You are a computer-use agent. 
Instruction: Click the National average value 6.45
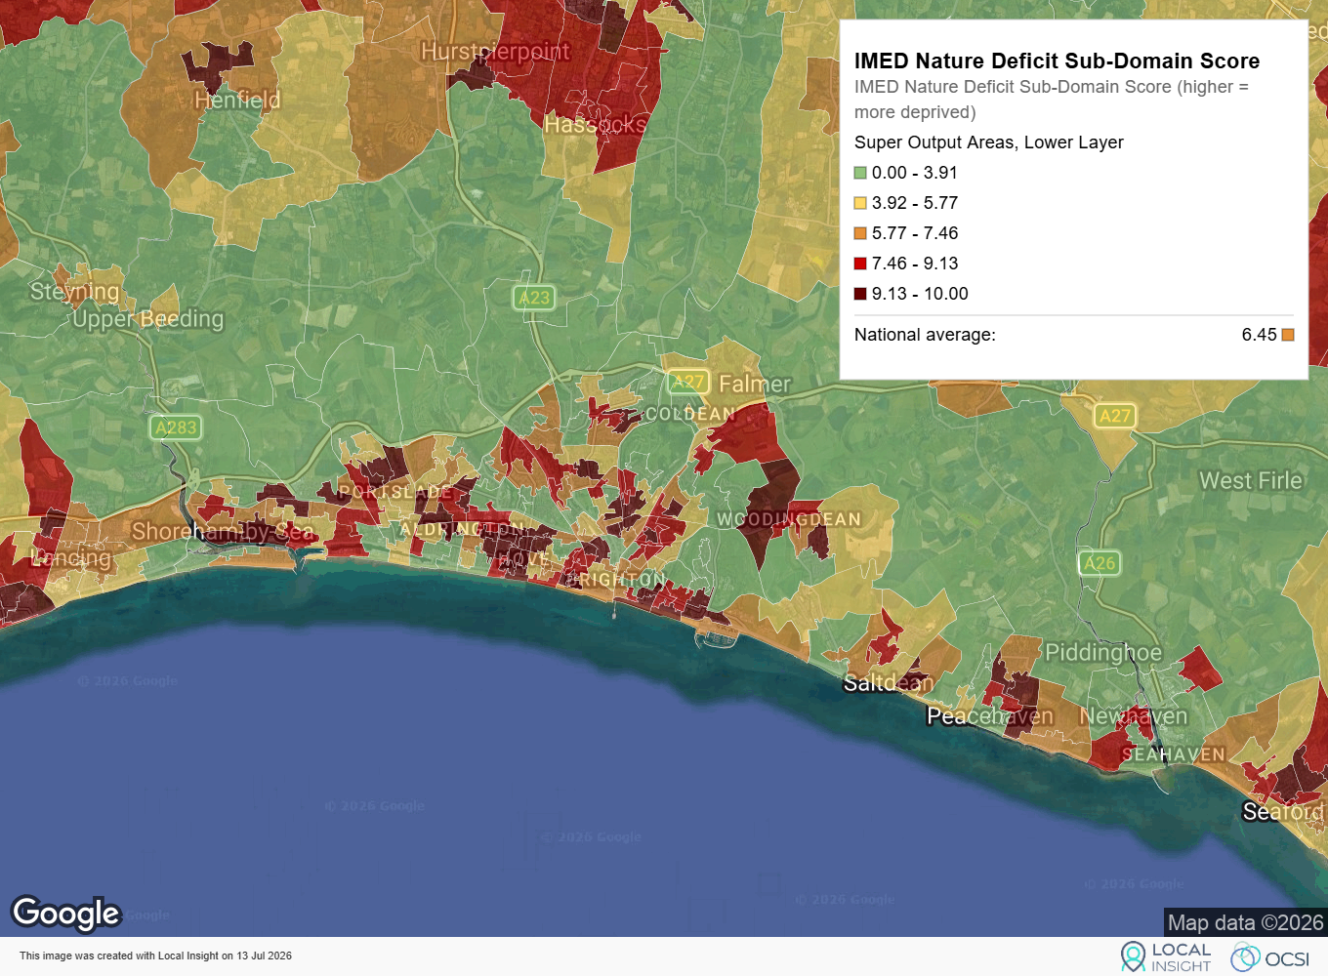tap(1259, 335)
